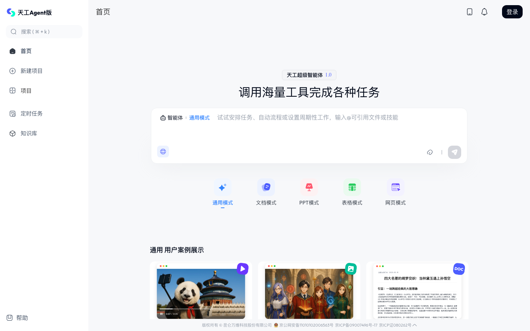Click the 表格模式 (table mode) icon

[352, 187]
